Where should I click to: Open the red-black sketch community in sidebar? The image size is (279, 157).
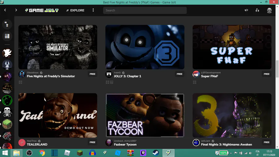(7, 136)
